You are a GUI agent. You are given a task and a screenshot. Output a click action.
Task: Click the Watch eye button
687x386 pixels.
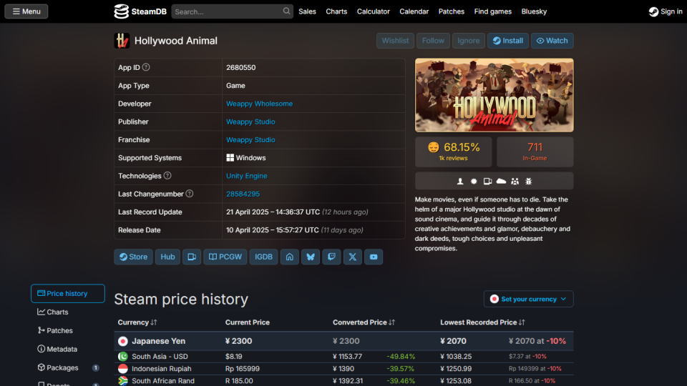click(x=552, y=41)
